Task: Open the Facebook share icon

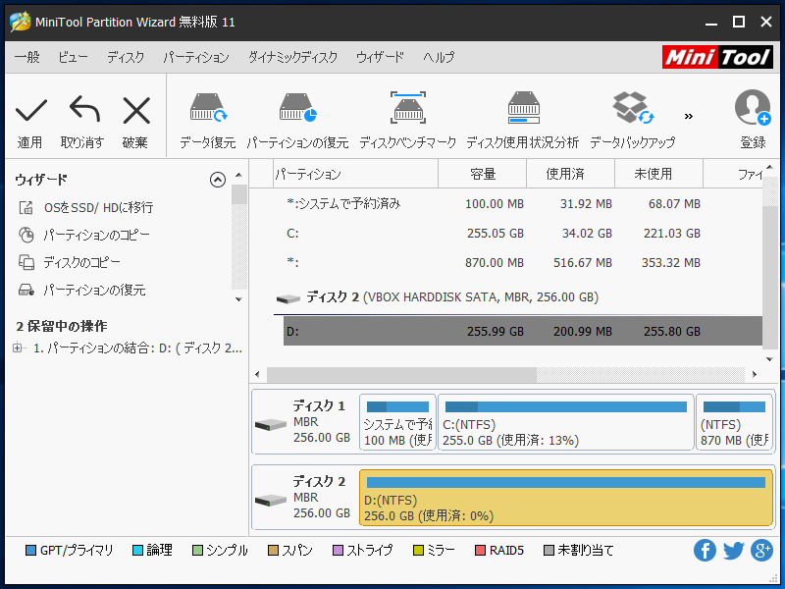Action: click(705, 551)
